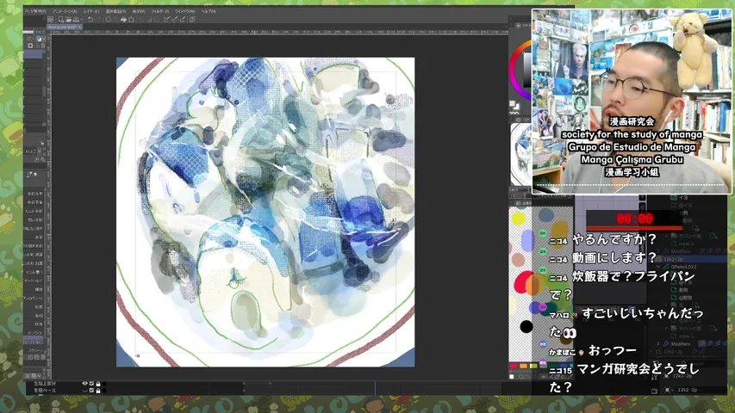Click the Undo arrow icon
Viewport: 735px width, 413px height.
90,20
